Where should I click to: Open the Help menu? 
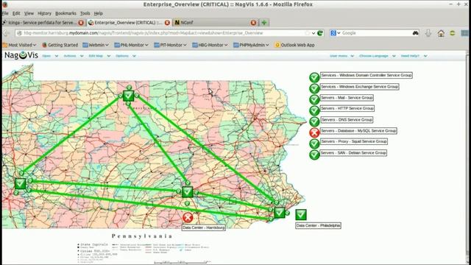(x=98, y=13)
